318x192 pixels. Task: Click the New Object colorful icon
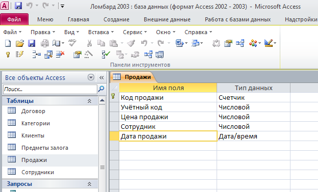tap(253, 43)
